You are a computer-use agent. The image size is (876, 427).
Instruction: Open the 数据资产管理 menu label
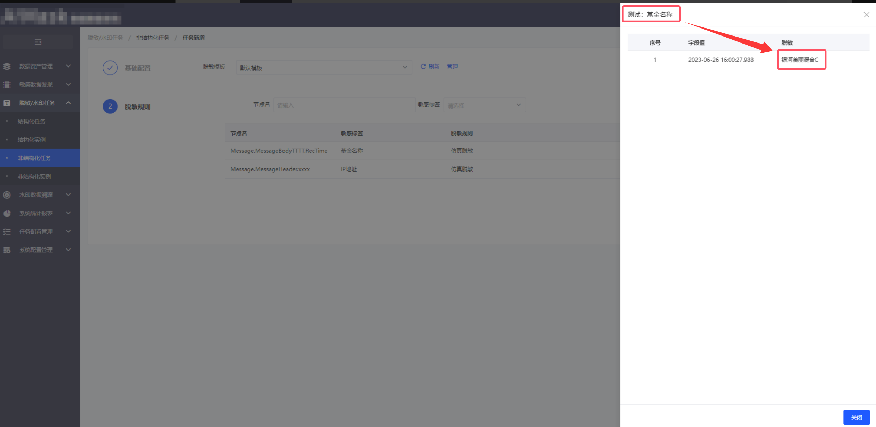click(36, 66)
